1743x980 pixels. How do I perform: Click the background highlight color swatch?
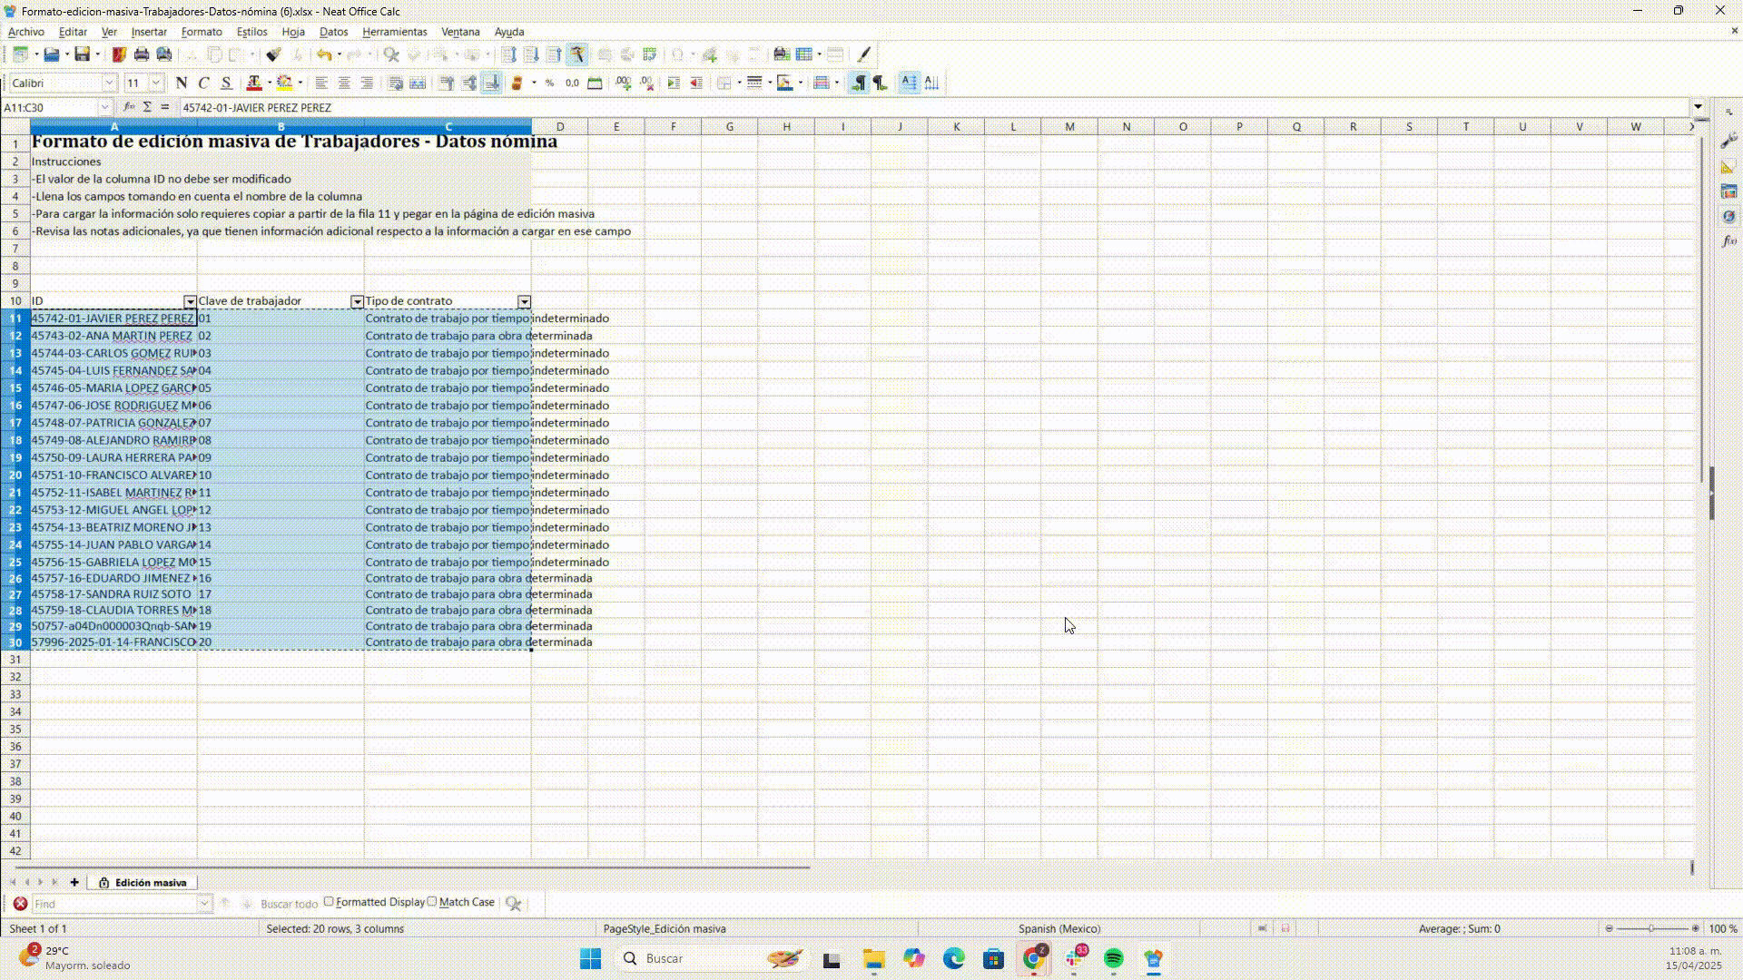click(x=284, y=83)
